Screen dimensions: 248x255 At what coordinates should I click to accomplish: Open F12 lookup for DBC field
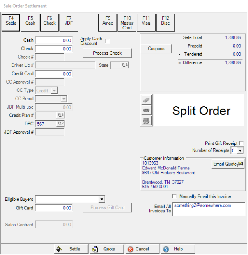(60, 123)
